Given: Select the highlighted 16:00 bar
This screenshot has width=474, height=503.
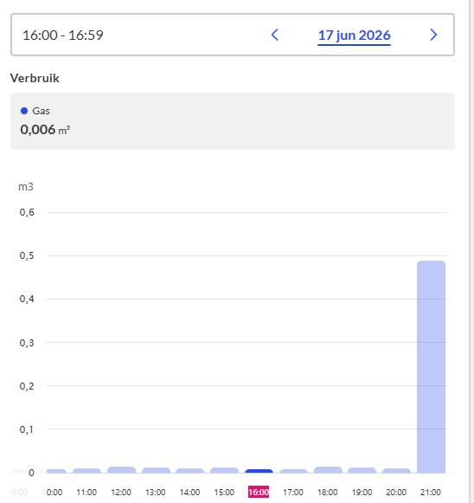Looking at the screenshot, I should click(x=259, y=471).
